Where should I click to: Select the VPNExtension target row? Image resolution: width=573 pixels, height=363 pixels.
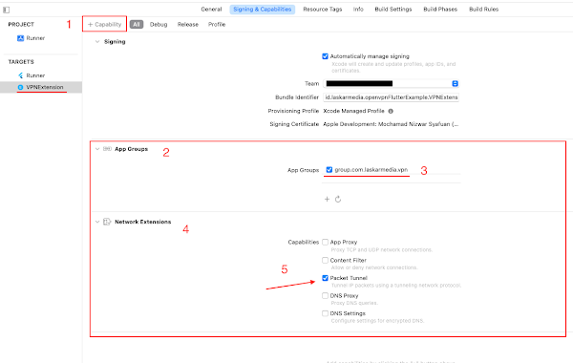(x=41, y=87)
